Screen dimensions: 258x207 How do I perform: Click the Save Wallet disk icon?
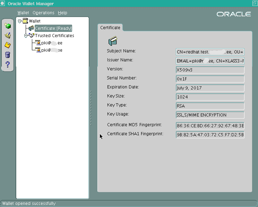click(x=8, y=45)
